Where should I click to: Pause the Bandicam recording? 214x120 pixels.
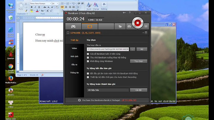click(146, 26)
